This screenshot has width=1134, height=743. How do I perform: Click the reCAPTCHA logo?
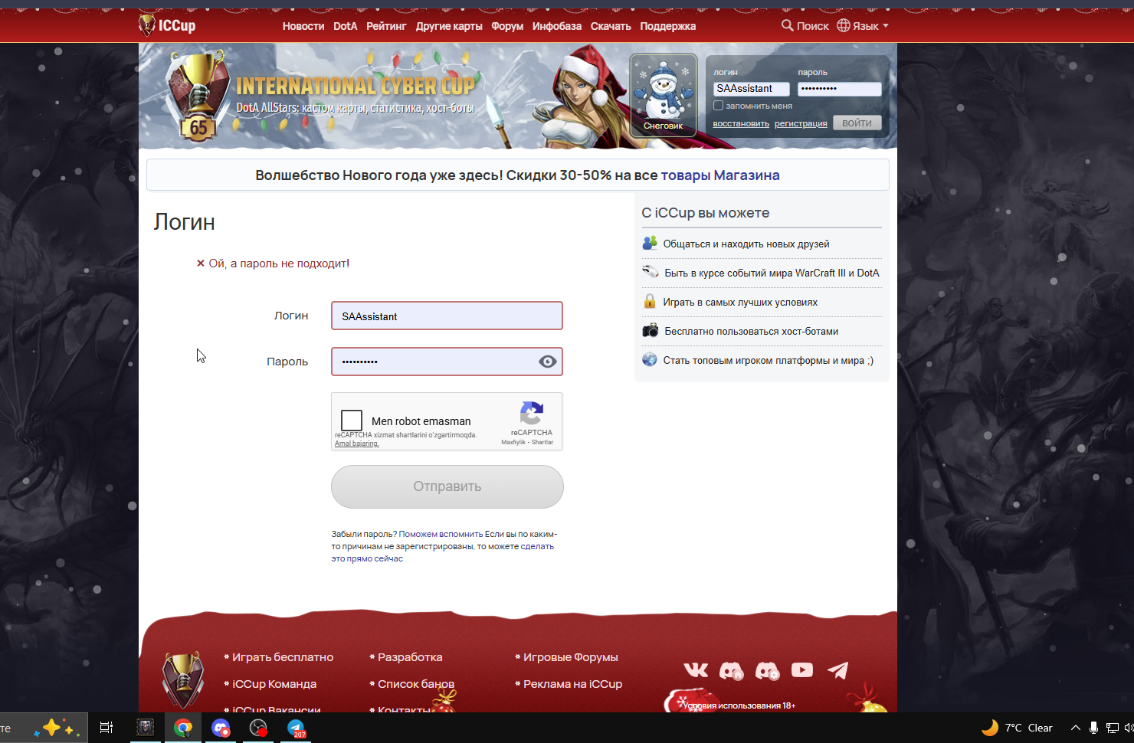pos(532,414)
